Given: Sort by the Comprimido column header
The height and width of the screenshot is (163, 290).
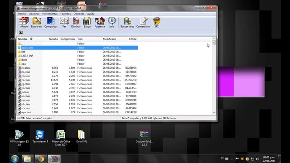Looking at the screenshot, I should pyautogui.click(x=68, y=39).
